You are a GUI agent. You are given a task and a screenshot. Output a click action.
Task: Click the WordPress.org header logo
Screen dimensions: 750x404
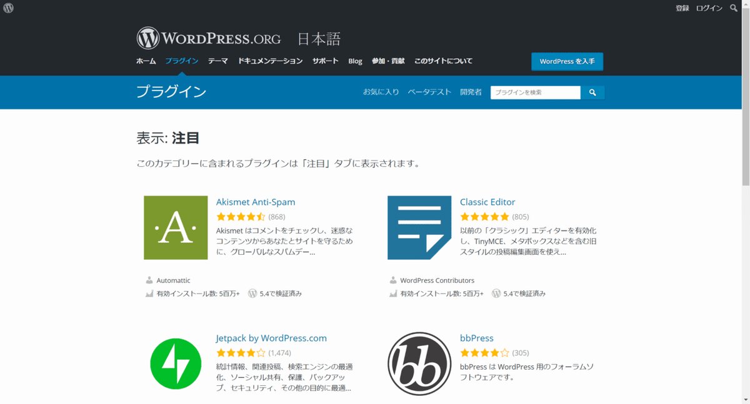click(x=209, y=38)
